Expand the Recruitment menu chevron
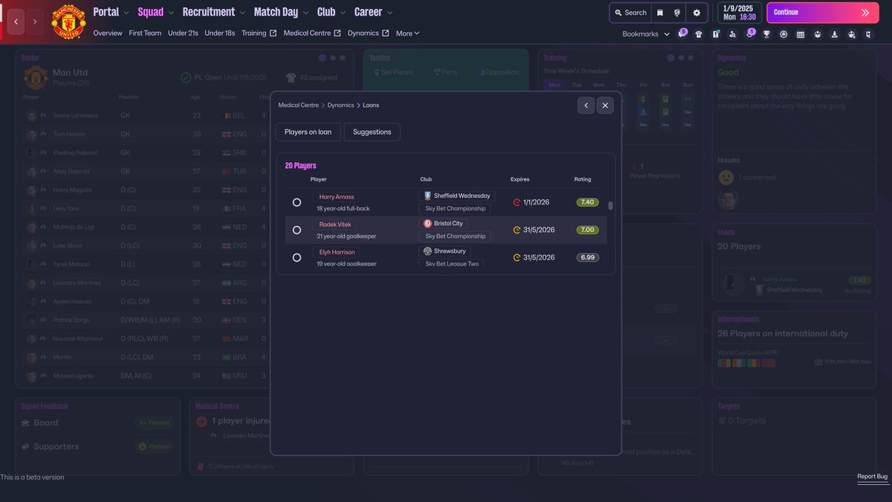The height and width of the screenshot is (502, 892). coord(242,13)
